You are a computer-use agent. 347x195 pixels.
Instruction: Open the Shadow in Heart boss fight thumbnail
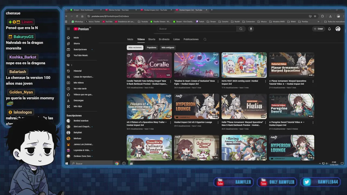197,65
